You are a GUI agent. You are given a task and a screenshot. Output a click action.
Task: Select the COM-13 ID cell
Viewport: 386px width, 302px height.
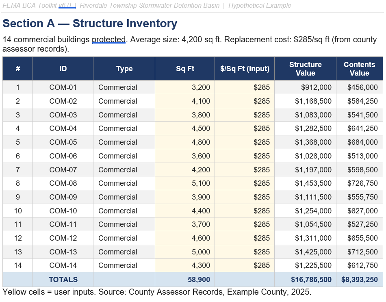(x=63, y=252)
